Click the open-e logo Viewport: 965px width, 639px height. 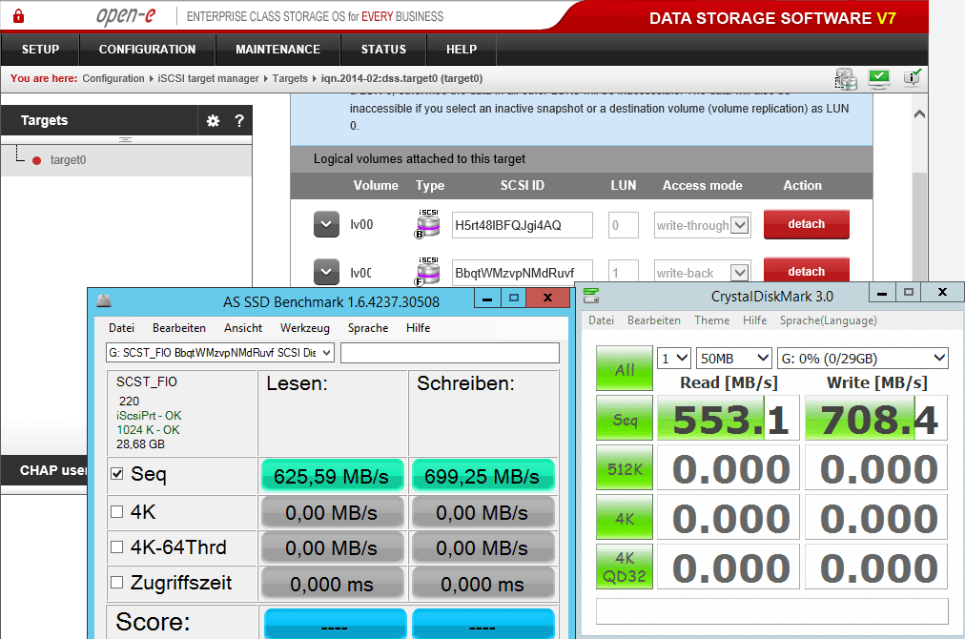click(x=126, y=16)
